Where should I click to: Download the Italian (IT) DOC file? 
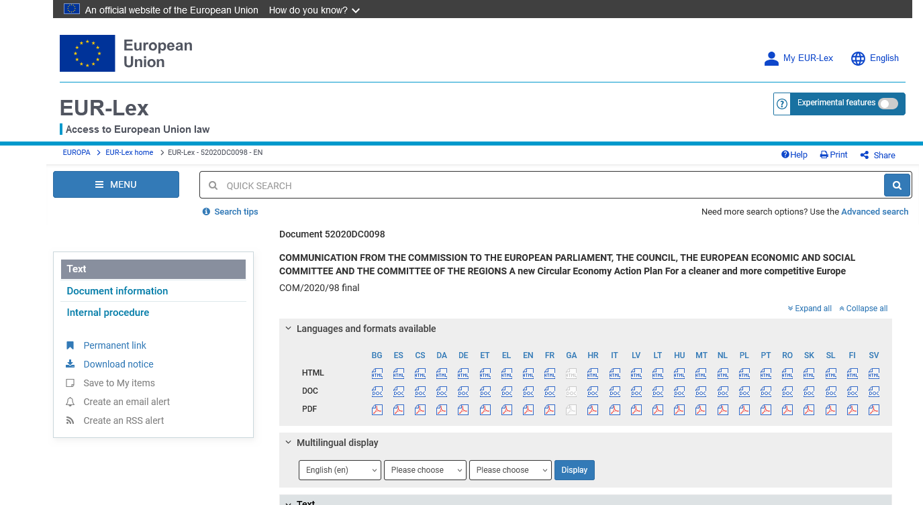point(615,392)
